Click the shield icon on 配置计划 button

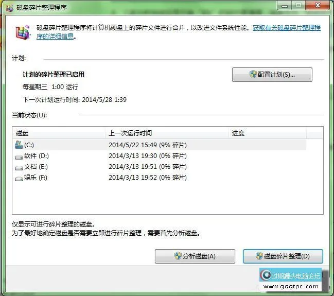click(x=253, y=75)
